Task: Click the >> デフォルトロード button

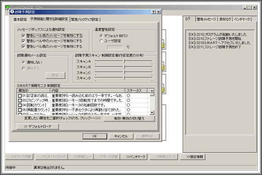Action: tap(38, 127)
